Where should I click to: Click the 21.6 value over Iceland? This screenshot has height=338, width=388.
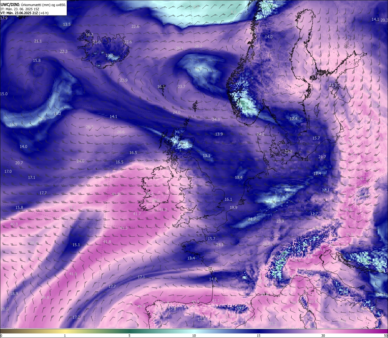tap(97, 42)
